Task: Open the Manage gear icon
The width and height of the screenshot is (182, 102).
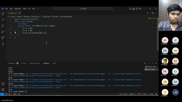Action: (x=3, y=90)
